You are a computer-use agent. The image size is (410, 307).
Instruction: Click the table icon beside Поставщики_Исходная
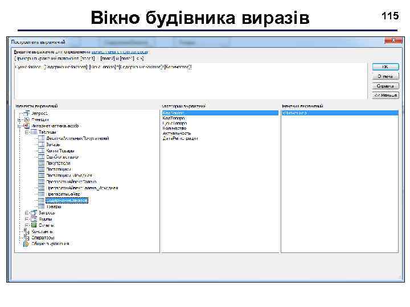[x=42, y=176]
